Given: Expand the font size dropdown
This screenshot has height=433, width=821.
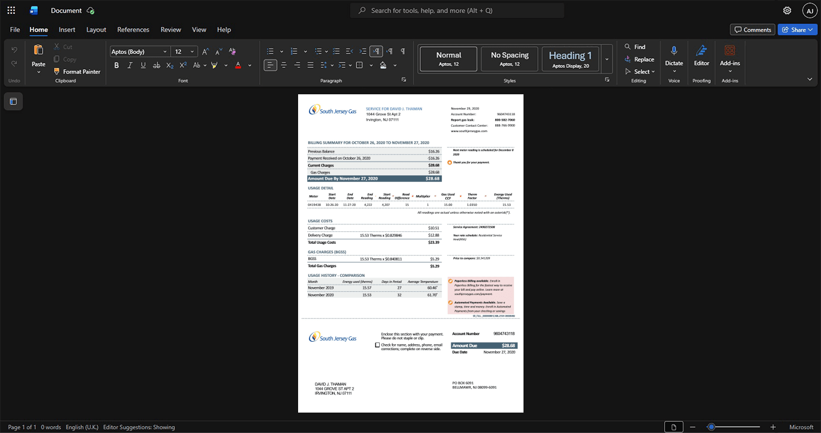Looking at the screenshot, I should pyautogui.click(x=192, y=52).
